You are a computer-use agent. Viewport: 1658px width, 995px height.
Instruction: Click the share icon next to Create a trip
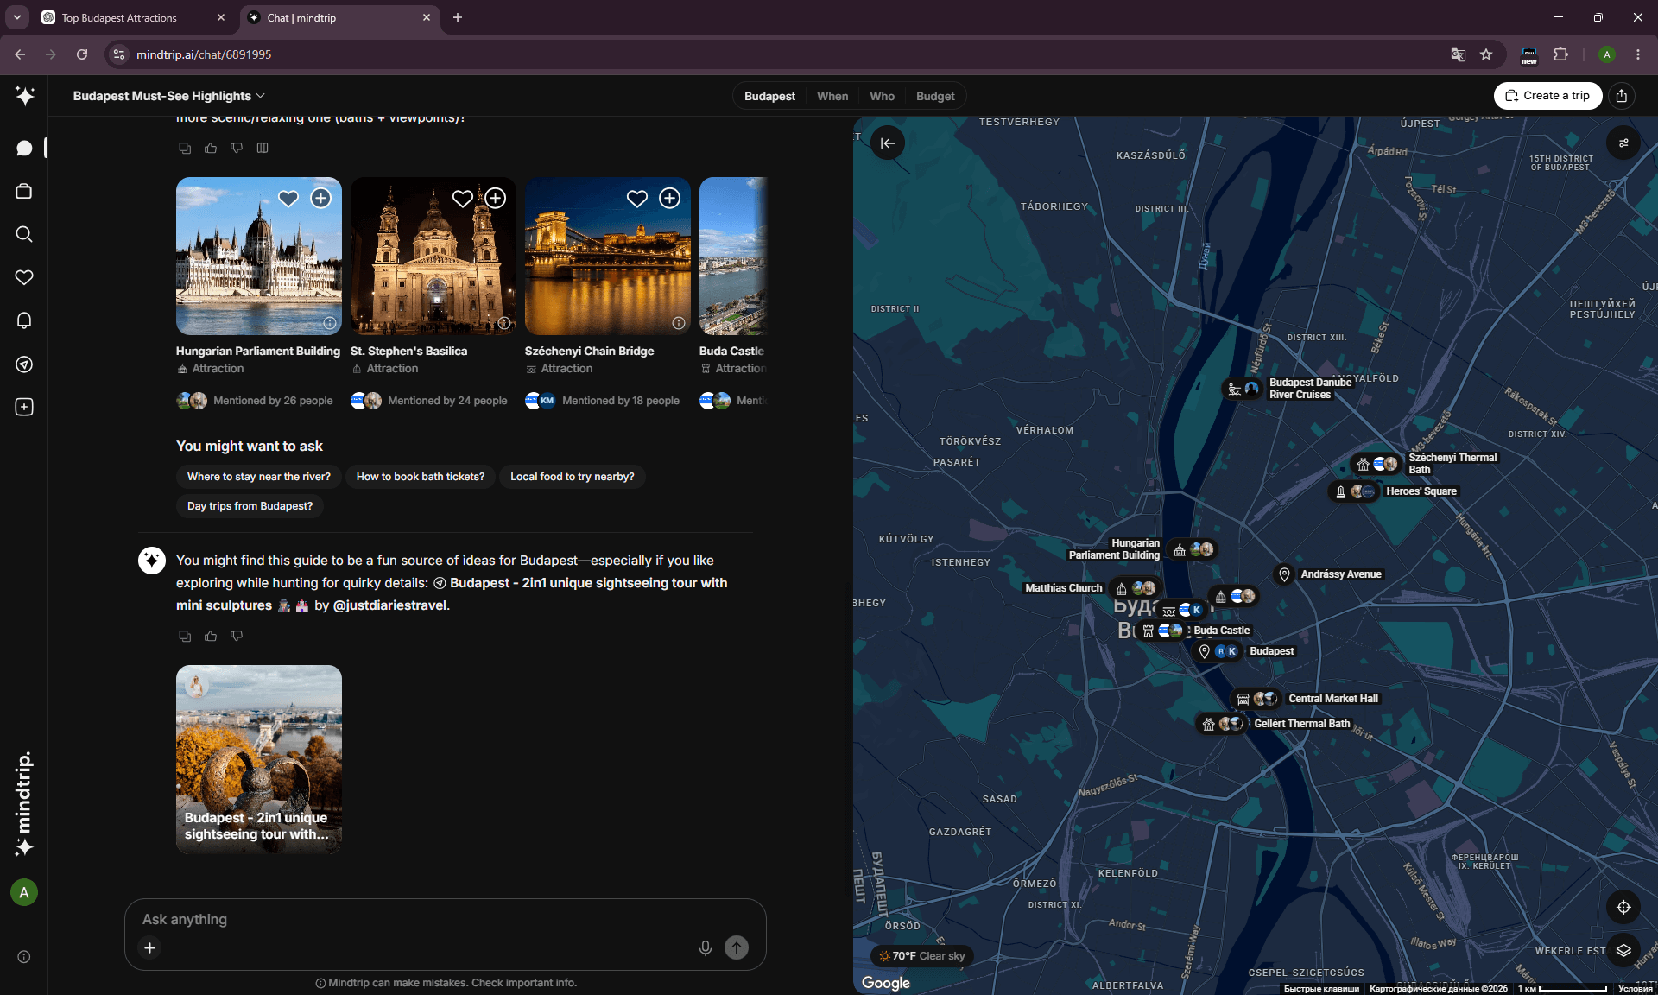point(1622,96)
